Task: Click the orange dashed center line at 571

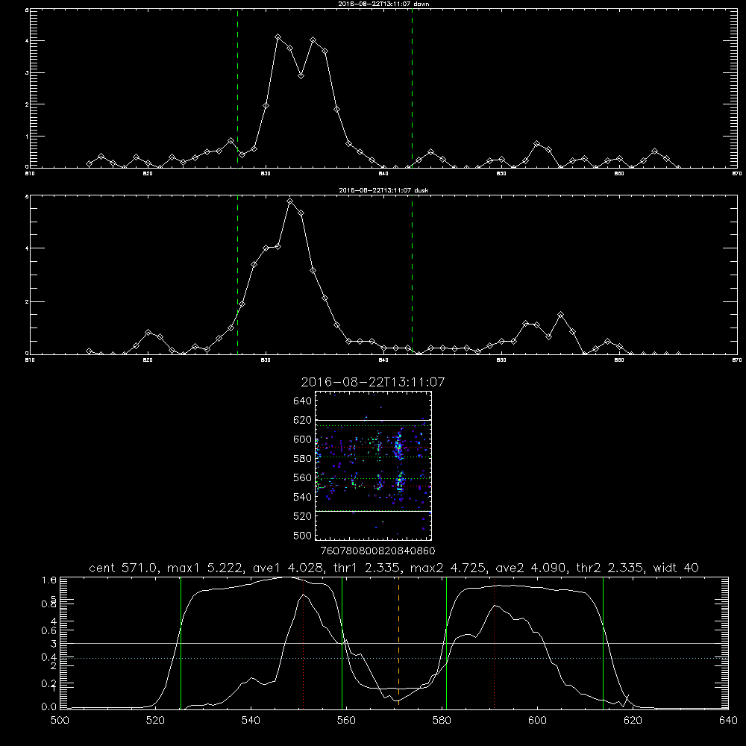Action: (x=398, y=642)
